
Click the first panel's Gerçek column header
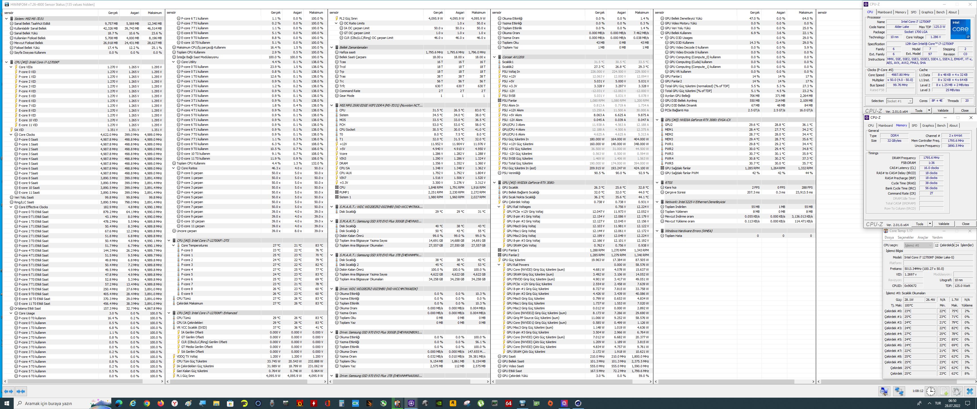[x=109, y=12]
